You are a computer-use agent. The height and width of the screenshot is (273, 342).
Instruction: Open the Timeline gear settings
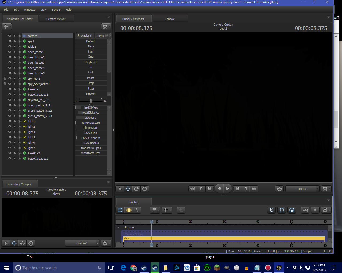pos(326,210)
